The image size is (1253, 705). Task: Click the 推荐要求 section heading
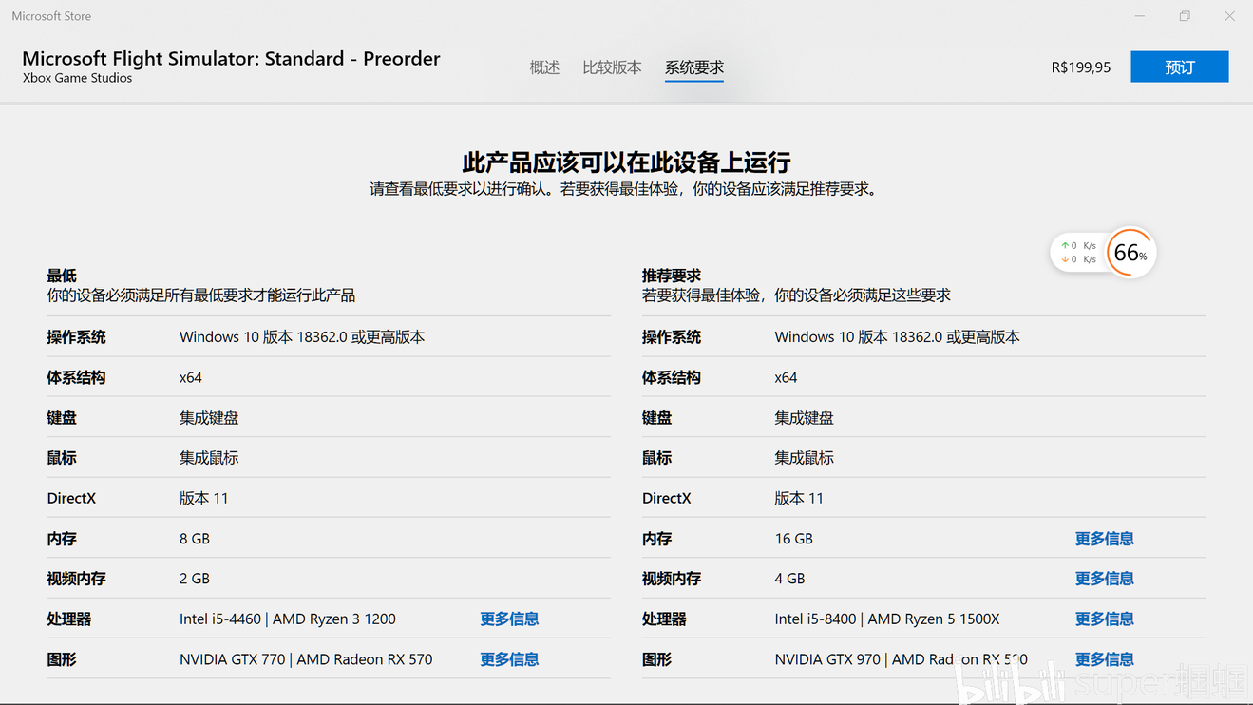671,276
